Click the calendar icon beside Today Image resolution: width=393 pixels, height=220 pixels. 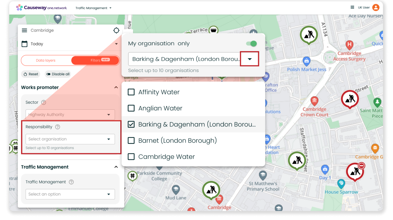coord(24,44)
